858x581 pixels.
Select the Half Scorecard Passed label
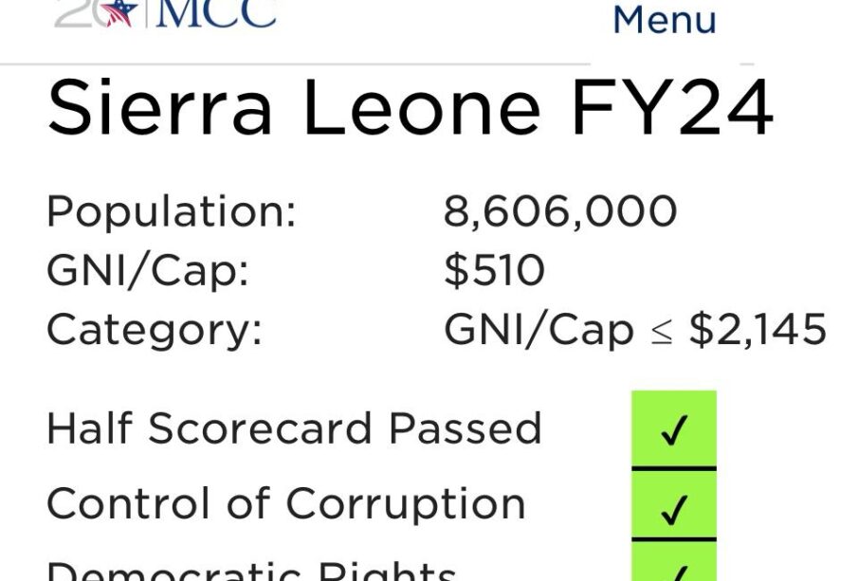295,428
